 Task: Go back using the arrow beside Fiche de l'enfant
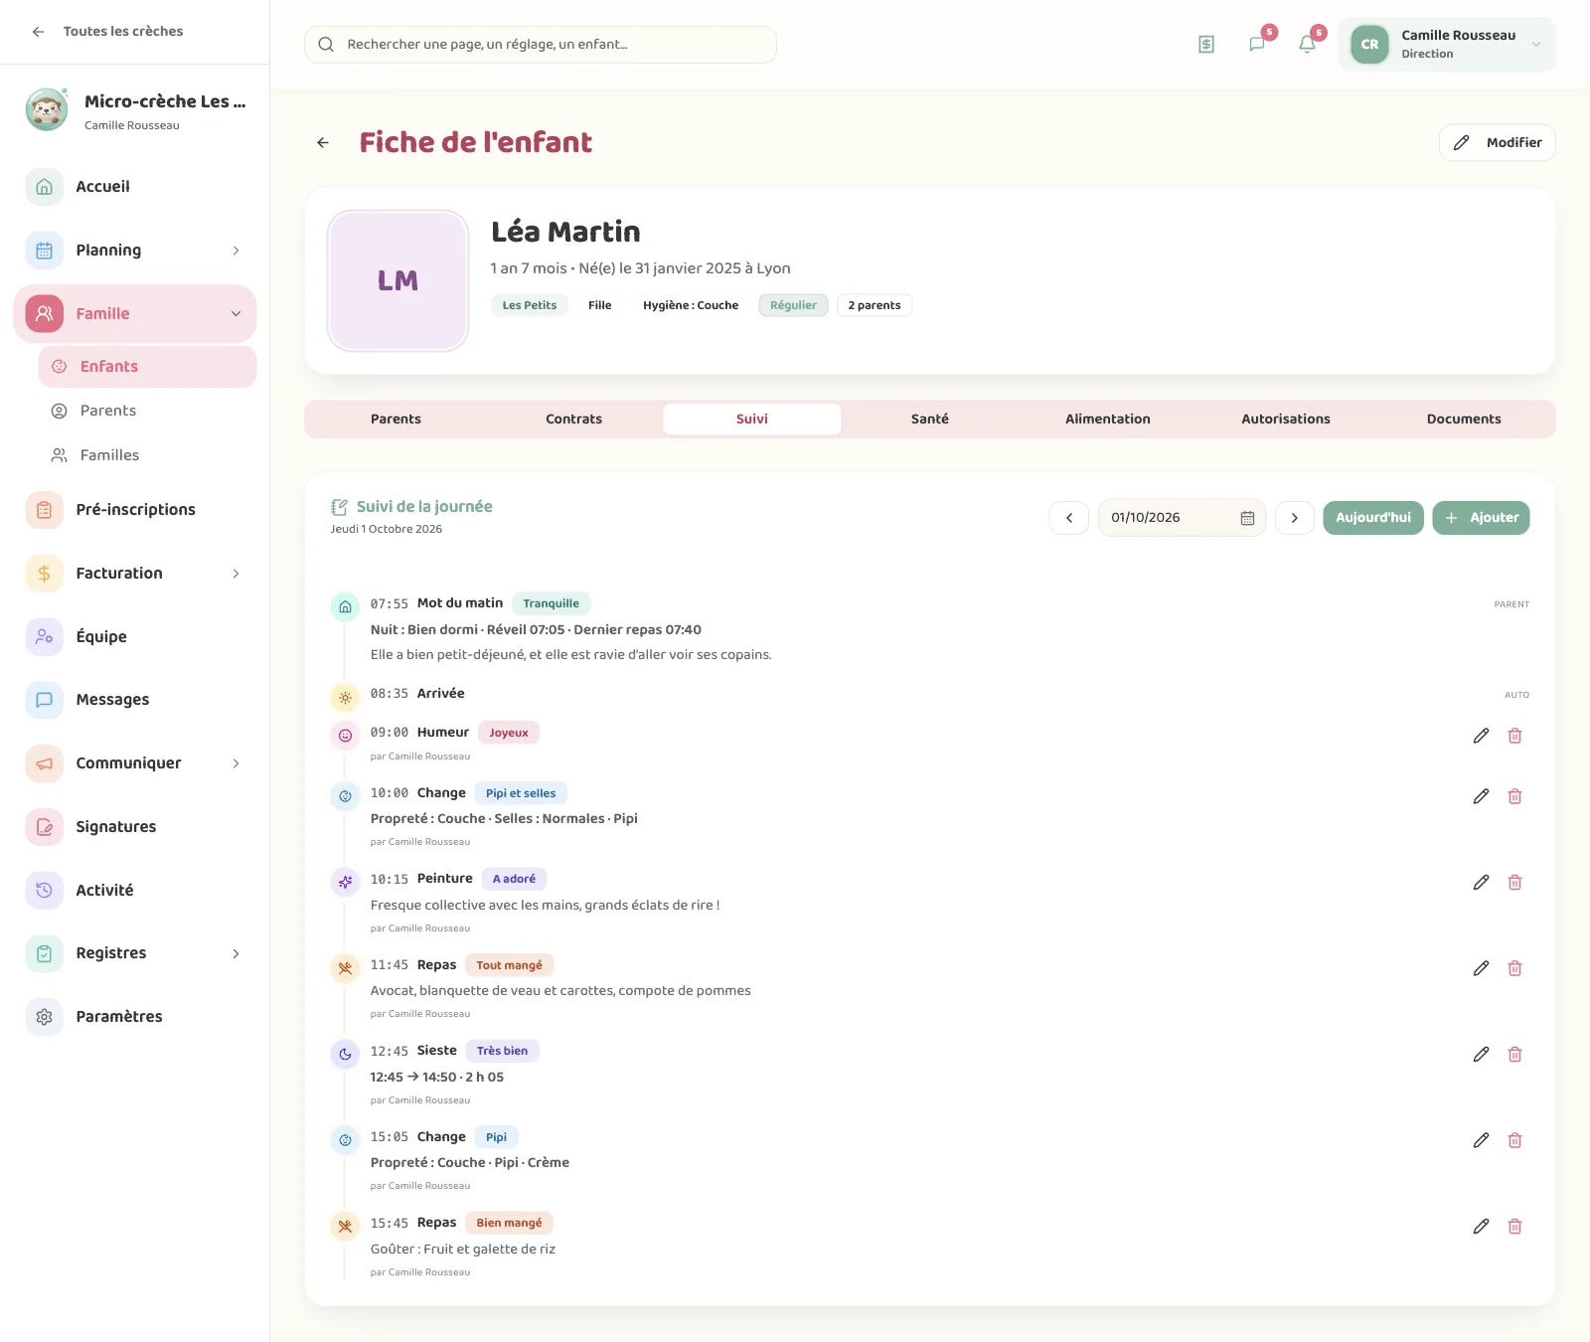tap(323, 143)
